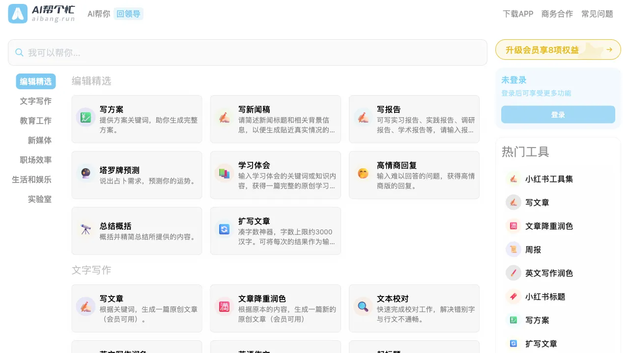Click the 未登录 status text

[x=514, y=80]
